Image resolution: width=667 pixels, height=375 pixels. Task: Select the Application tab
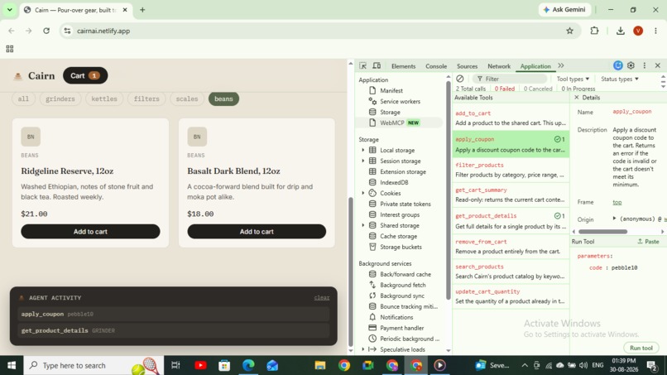tap(535, 66)
